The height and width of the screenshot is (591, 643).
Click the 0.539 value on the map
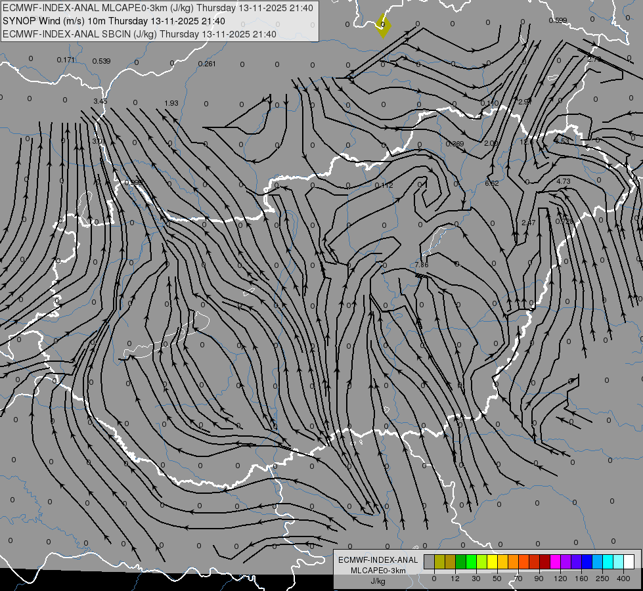click(101, 61)
